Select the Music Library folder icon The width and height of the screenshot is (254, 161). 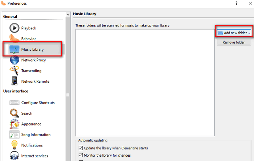click(14, 49)
